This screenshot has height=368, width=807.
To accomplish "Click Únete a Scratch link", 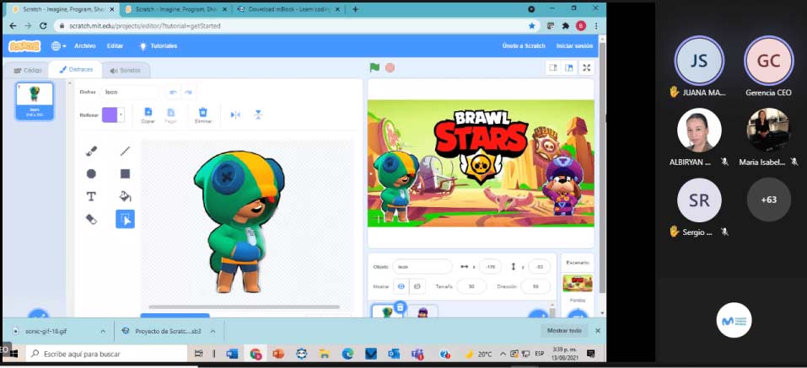I will click(524, 45).
